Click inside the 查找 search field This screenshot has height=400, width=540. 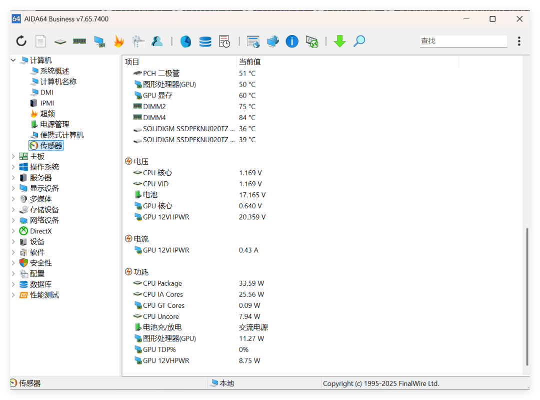tap(463, 41)
